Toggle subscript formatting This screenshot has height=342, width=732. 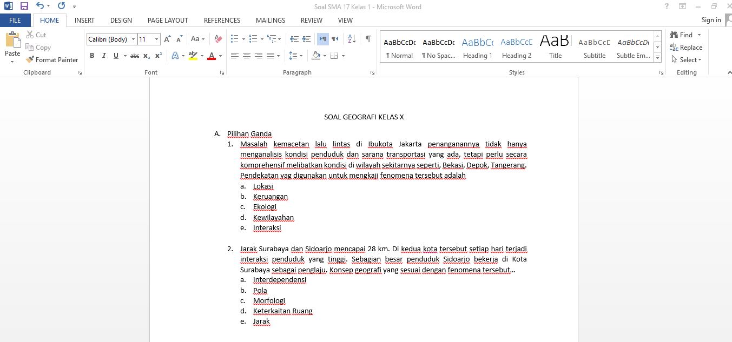coord(148,56)
